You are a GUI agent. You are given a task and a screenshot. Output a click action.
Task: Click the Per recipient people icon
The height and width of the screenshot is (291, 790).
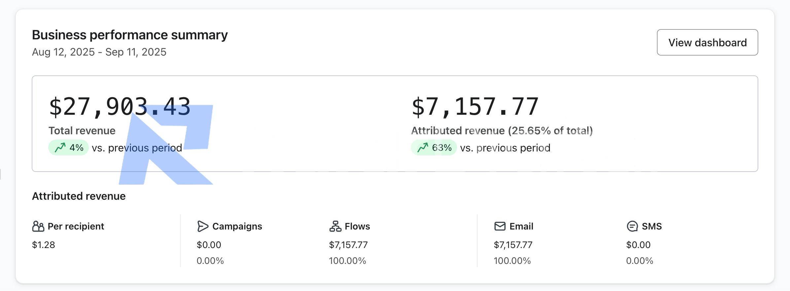pos(38,226)
